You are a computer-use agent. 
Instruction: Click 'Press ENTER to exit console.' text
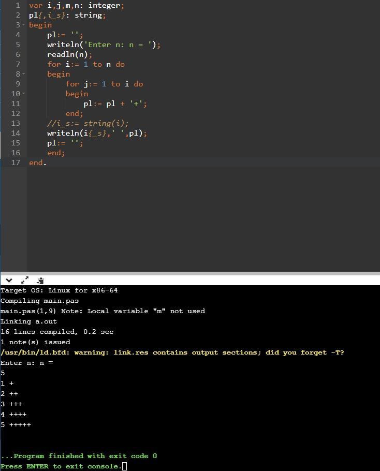tap(61, 466)
